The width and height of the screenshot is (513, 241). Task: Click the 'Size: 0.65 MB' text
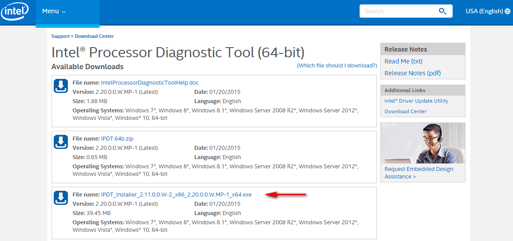pyautogui.click(x=89, y=157)
